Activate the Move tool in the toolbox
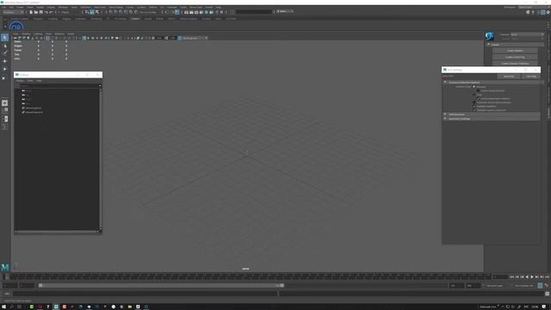Viewport: 551px width, 310px height. (x=4, y=61)
